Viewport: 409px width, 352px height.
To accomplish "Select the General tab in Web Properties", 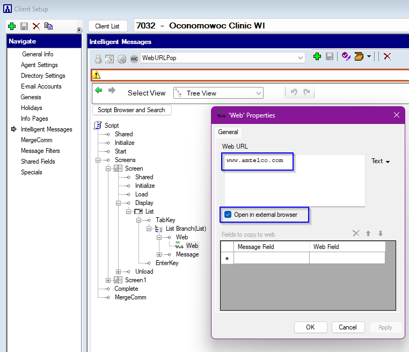I will (228, 132).
